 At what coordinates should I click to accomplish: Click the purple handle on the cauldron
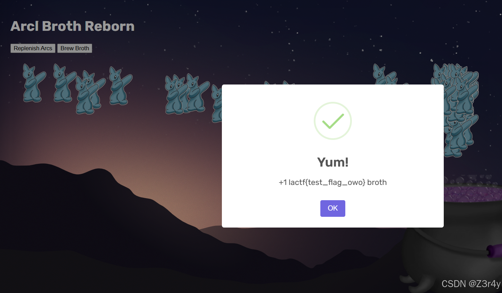pos(494,251)
